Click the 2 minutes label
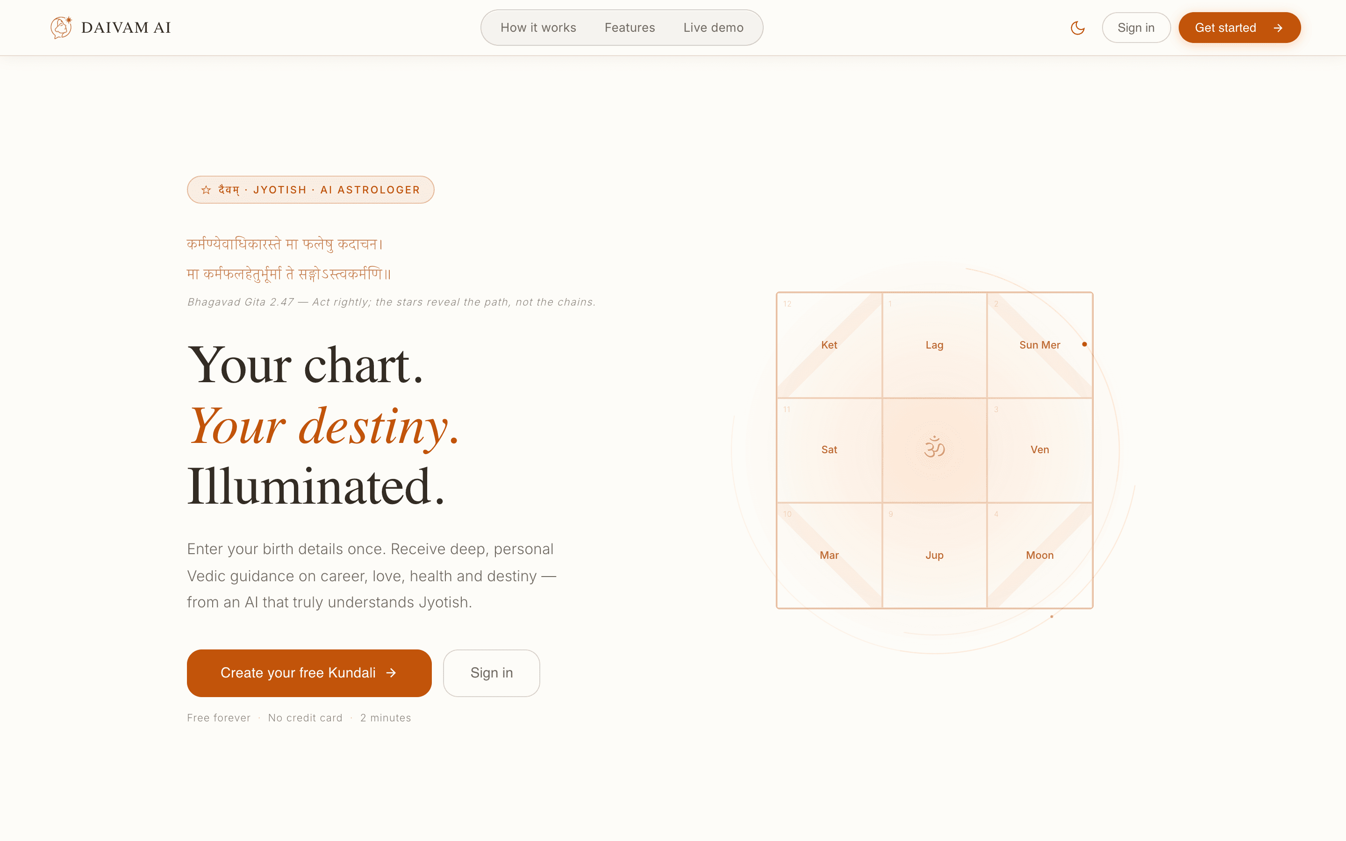Screen dimensions: 1346x841 point(386,718)
